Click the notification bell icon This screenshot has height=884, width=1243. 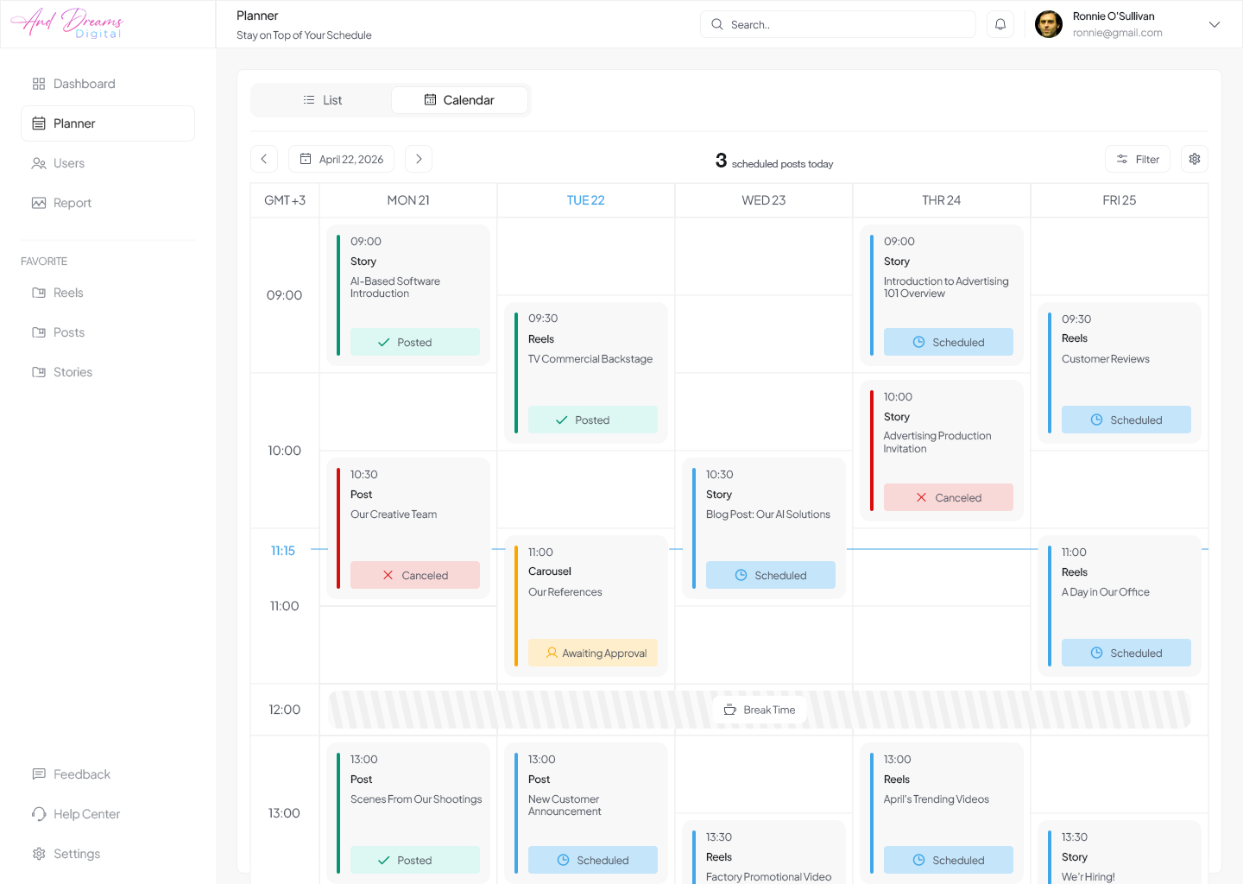(1000, 24)
